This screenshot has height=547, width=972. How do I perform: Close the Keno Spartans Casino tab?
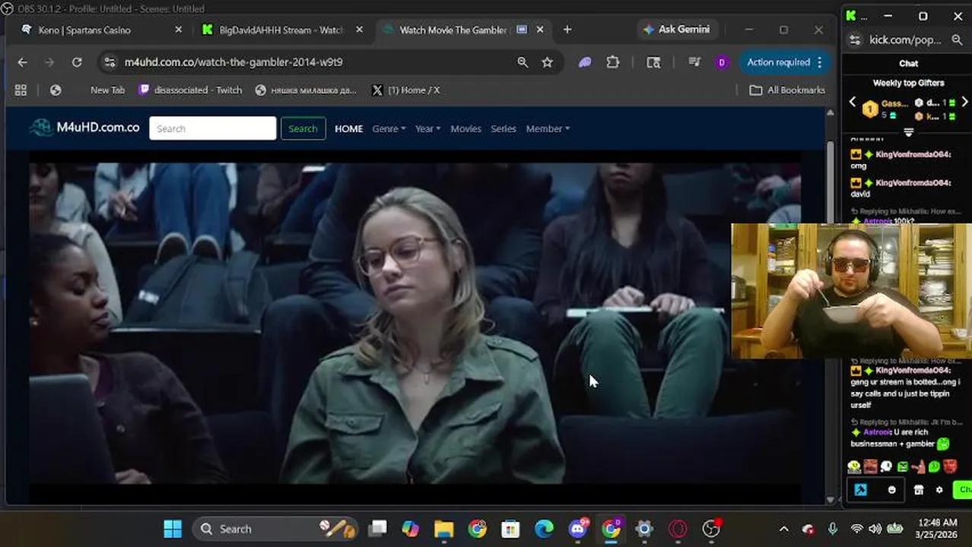pos(179,30)
